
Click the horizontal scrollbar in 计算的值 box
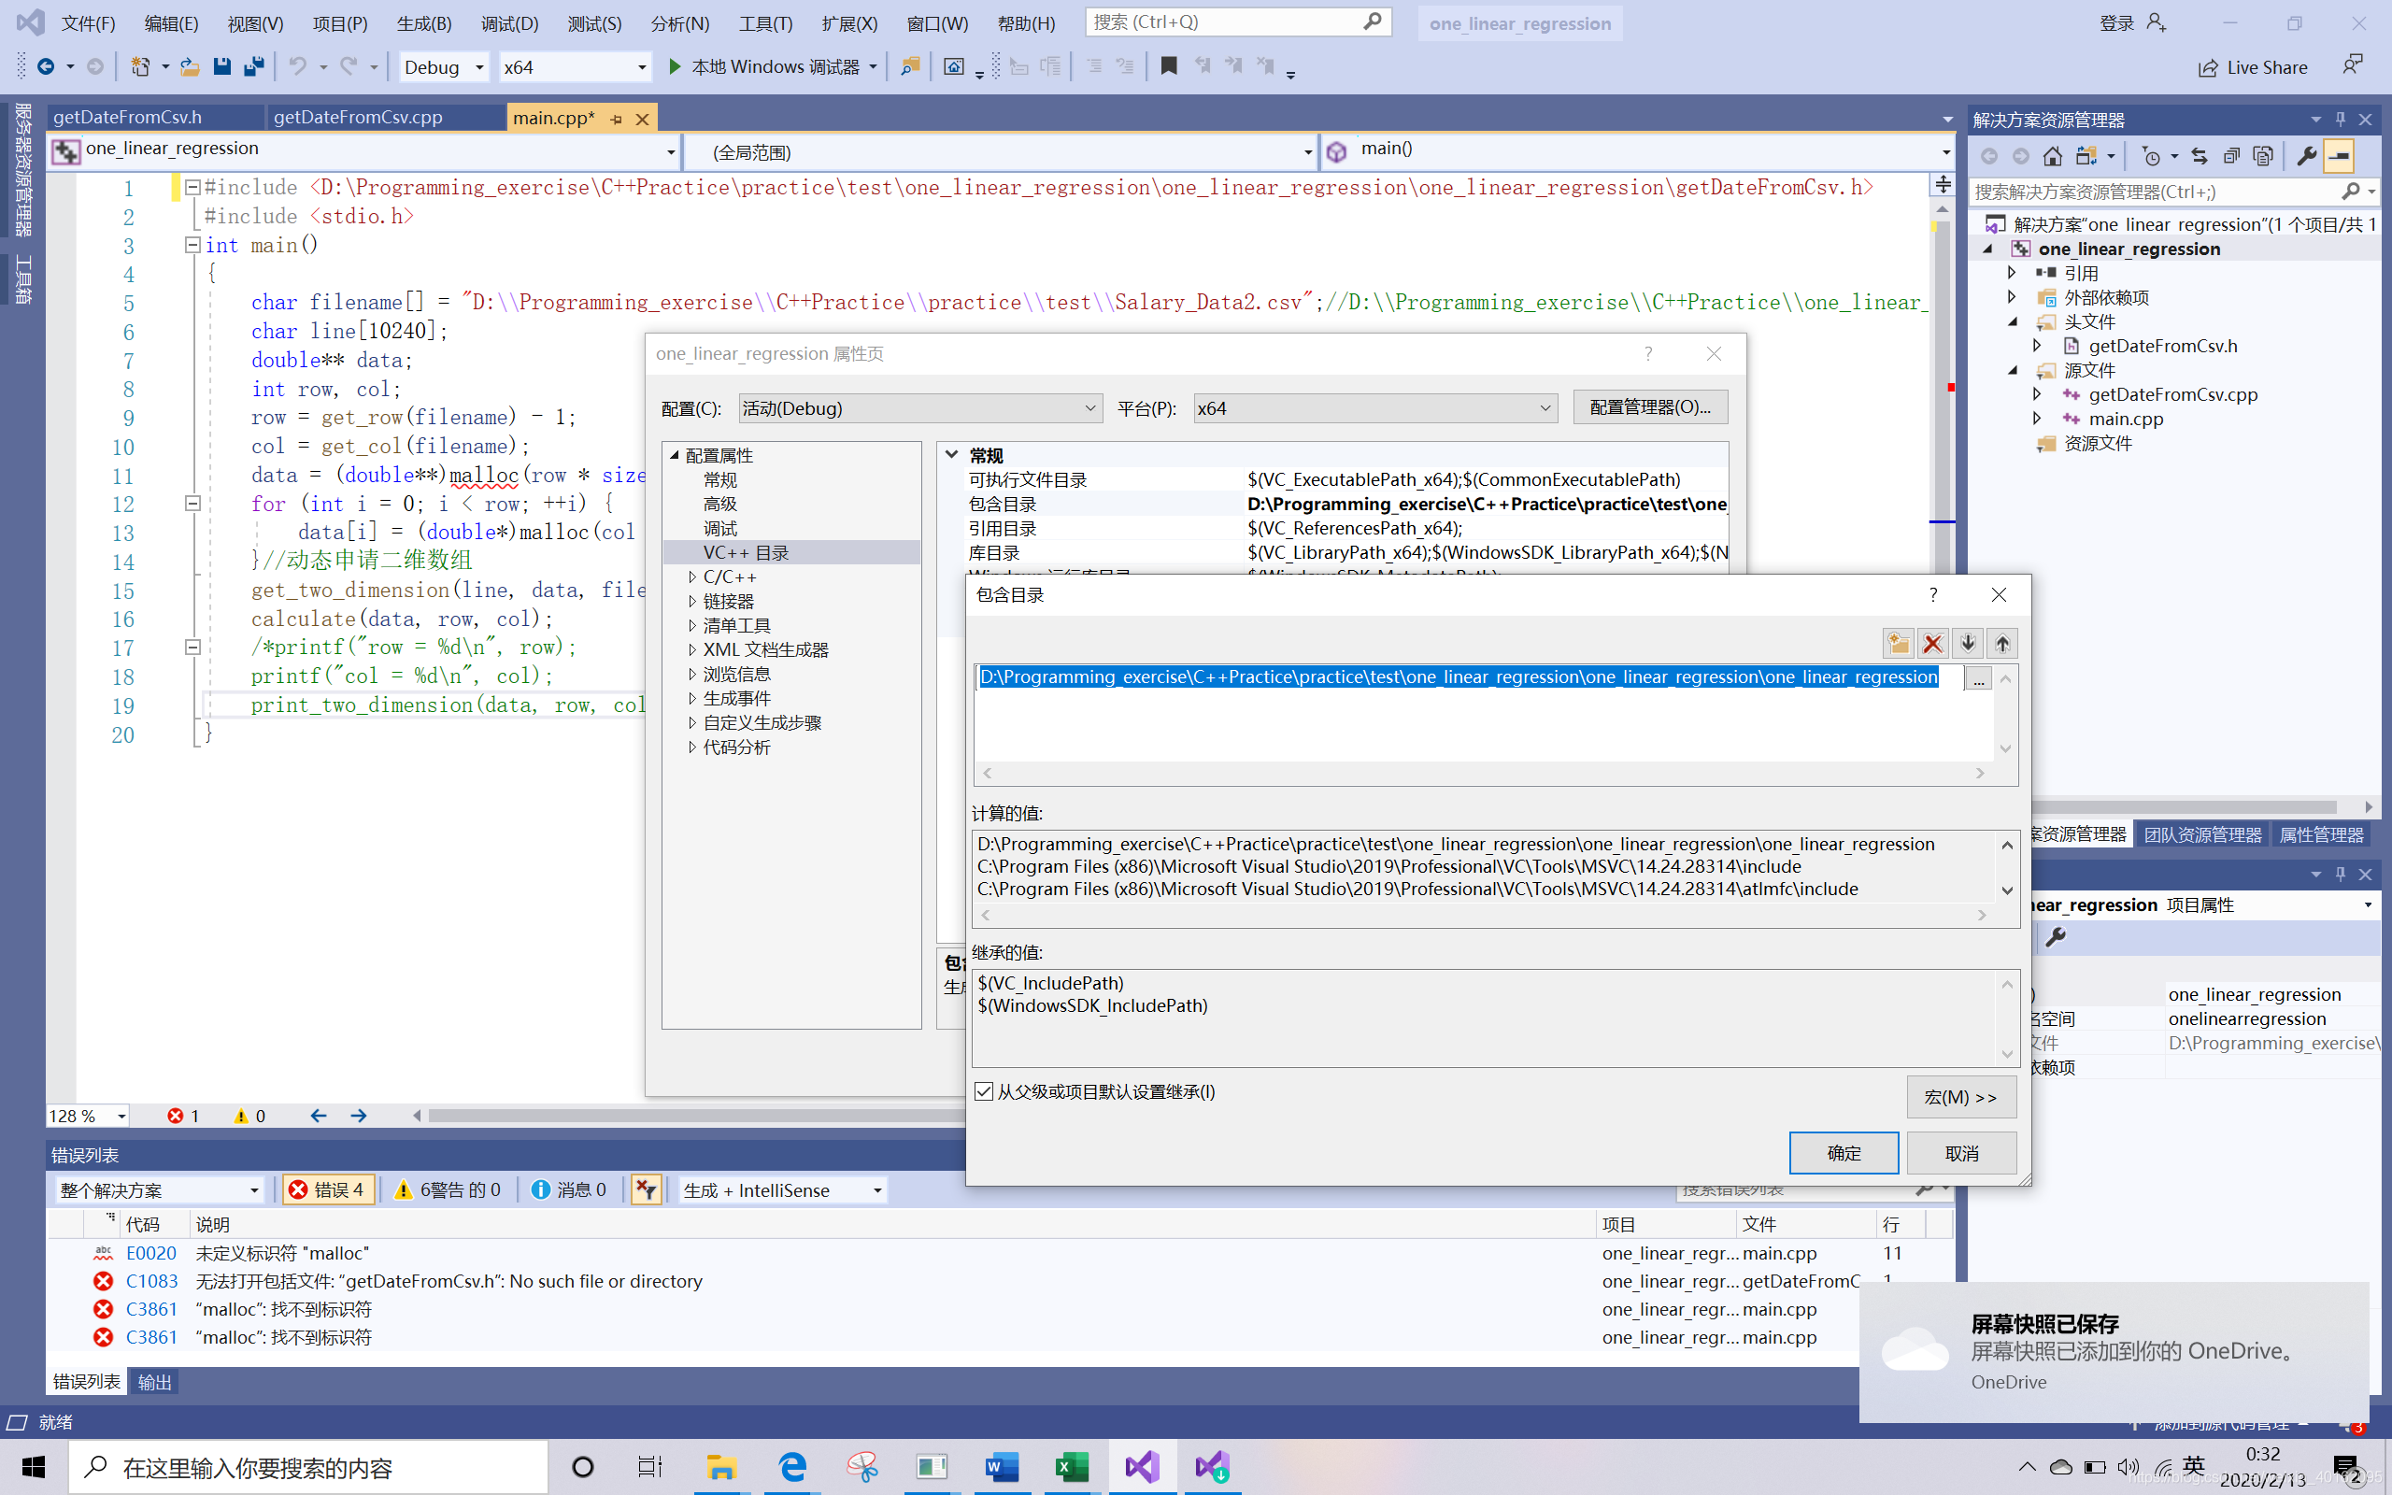click(x=1483, y=916)
